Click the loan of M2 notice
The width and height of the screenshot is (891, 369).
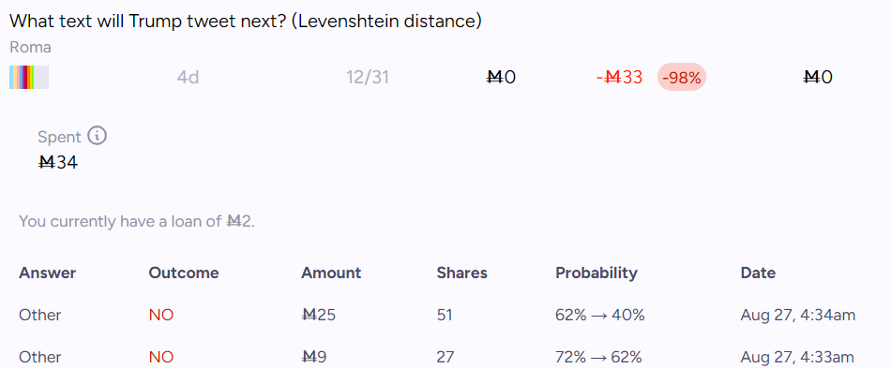[x=137, y=221]
